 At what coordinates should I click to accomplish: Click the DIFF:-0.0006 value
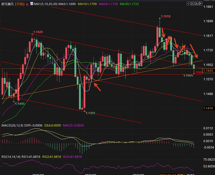point(33,125)
